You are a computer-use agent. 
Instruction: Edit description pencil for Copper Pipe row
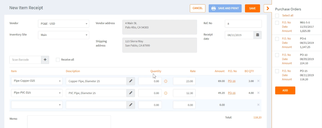[131, 81]
